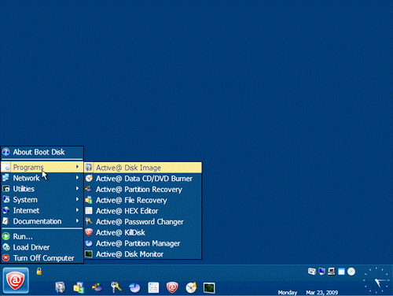Open Active@ File Recovery menu entry
This screenshot has width=393, height=296.
[x=143, y=200]
